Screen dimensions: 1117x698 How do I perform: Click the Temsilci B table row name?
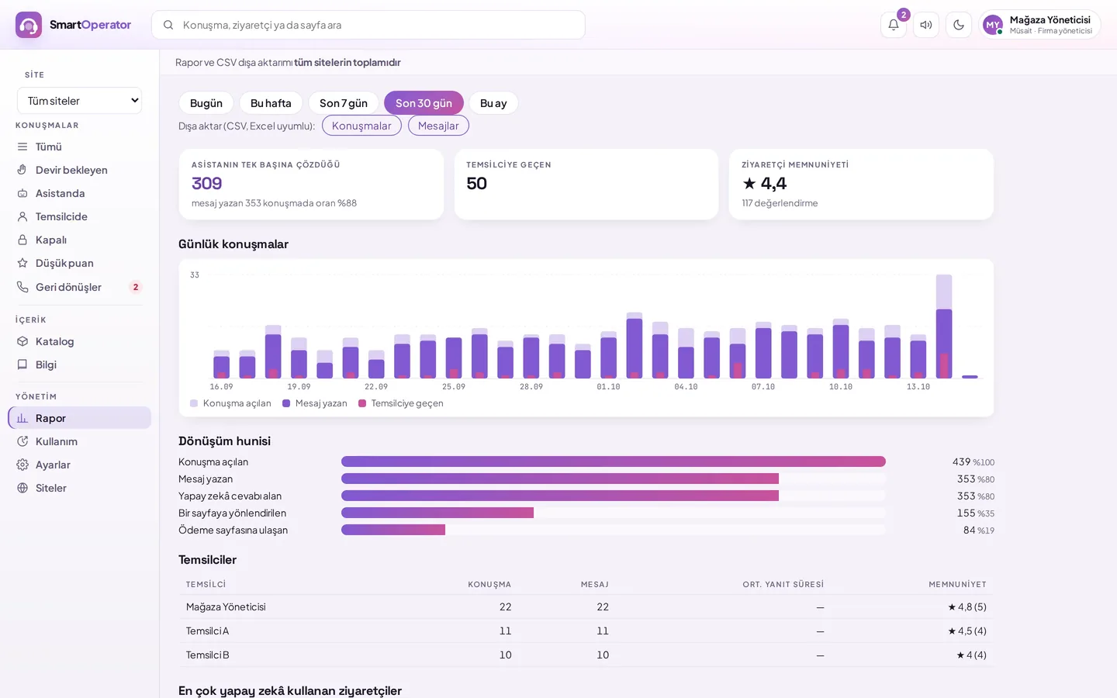208,655
